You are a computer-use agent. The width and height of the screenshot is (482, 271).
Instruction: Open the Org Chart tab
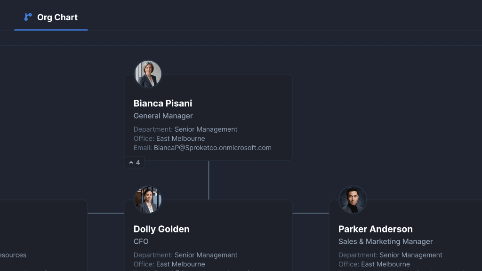point(51,17)
